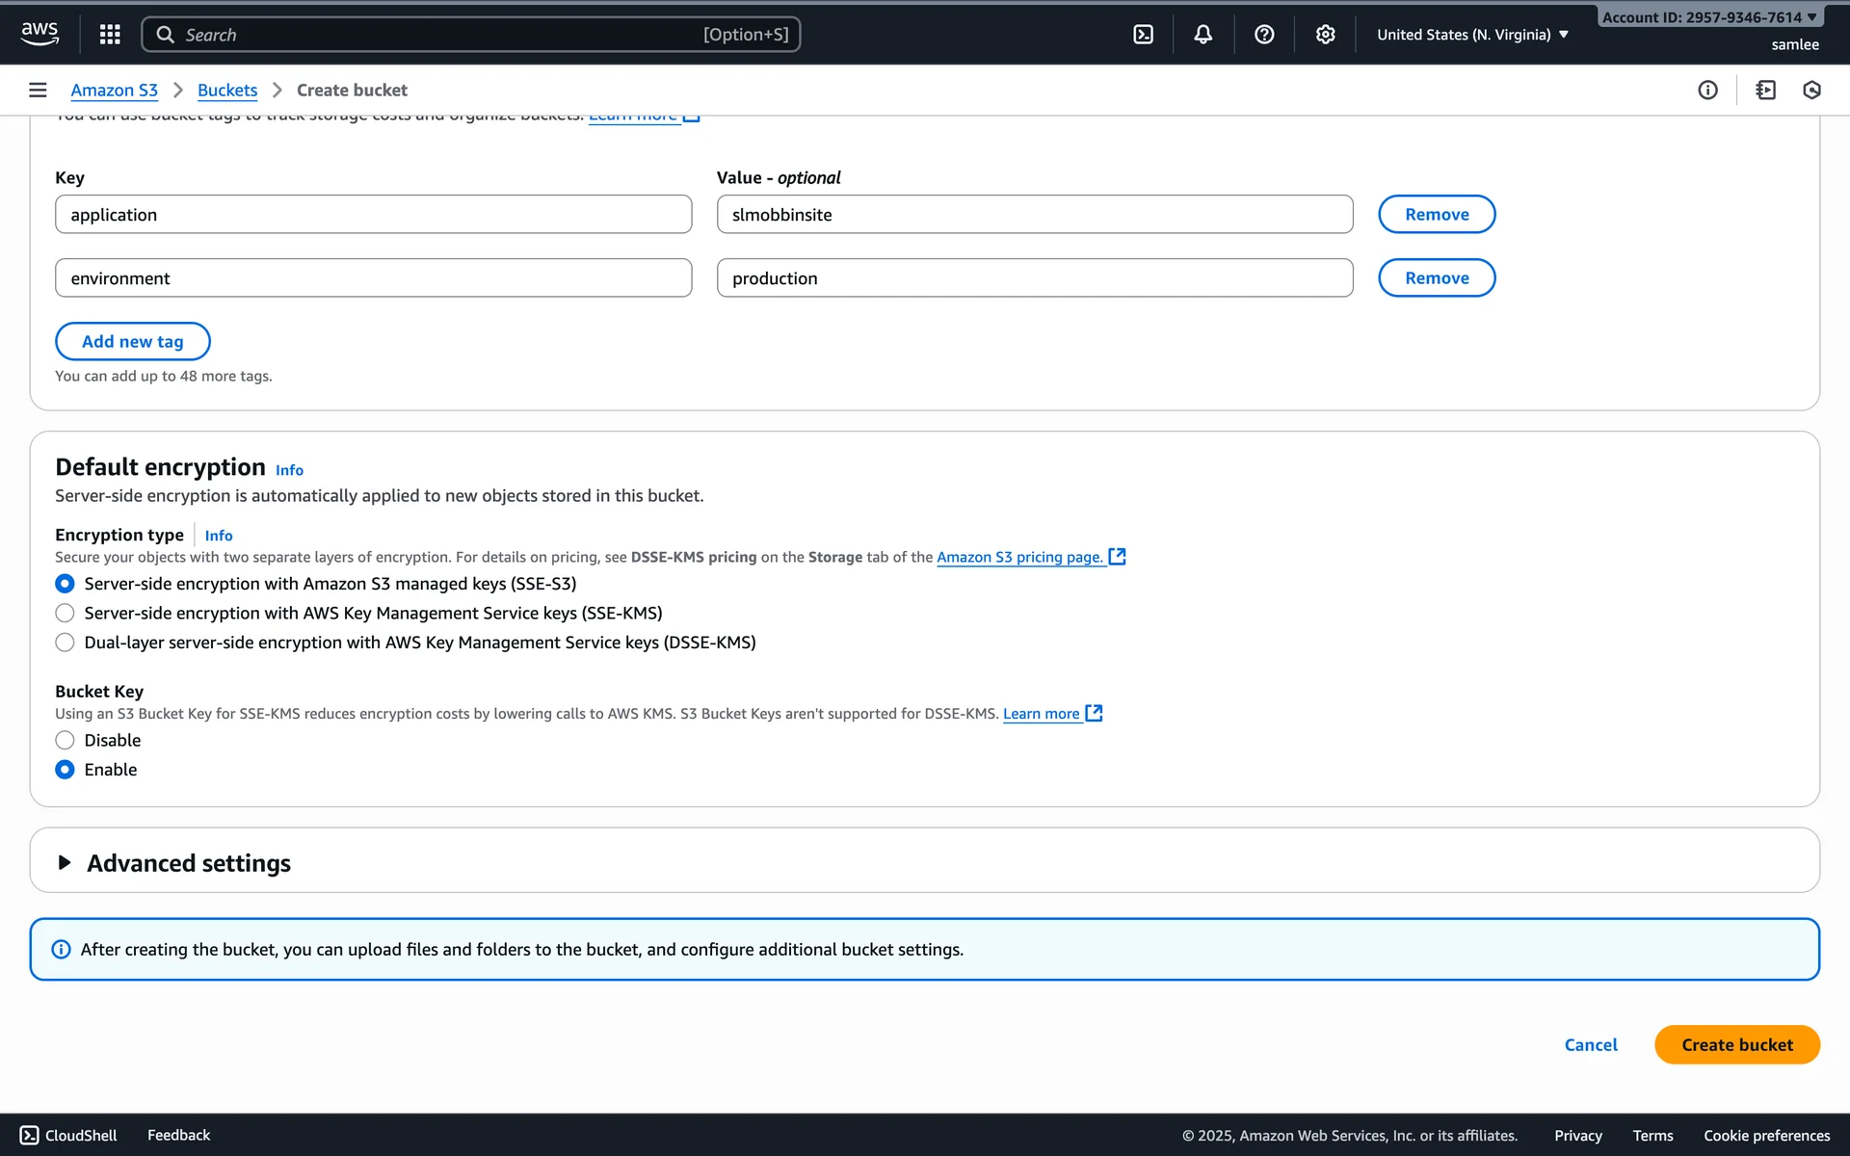Toggle the hamburger side navigation menu

38,90
